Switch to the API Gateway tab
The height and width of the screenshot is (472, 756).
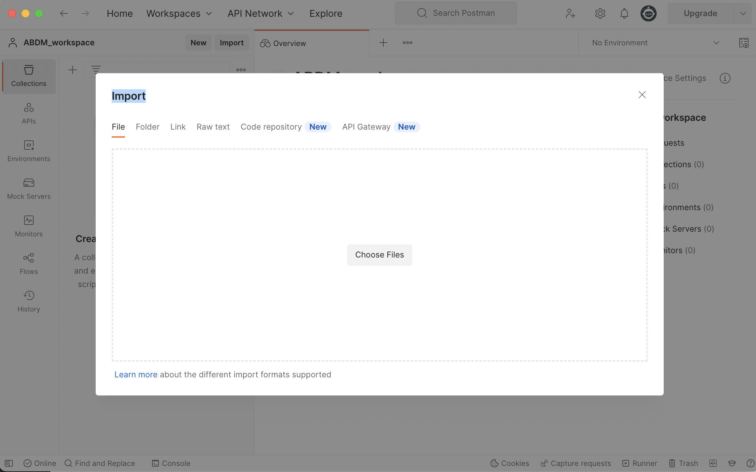(381, 127)
